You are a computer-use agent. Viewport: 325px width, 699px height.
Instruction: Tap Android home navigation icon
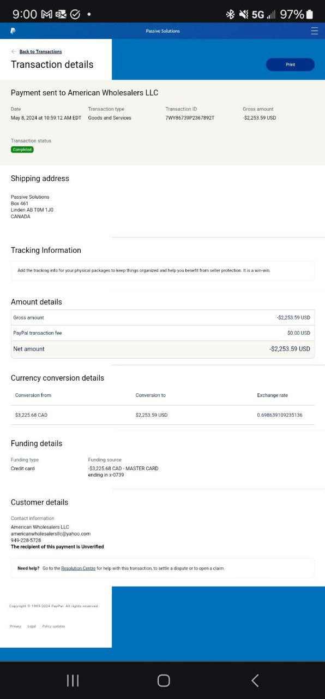[164, 680]
